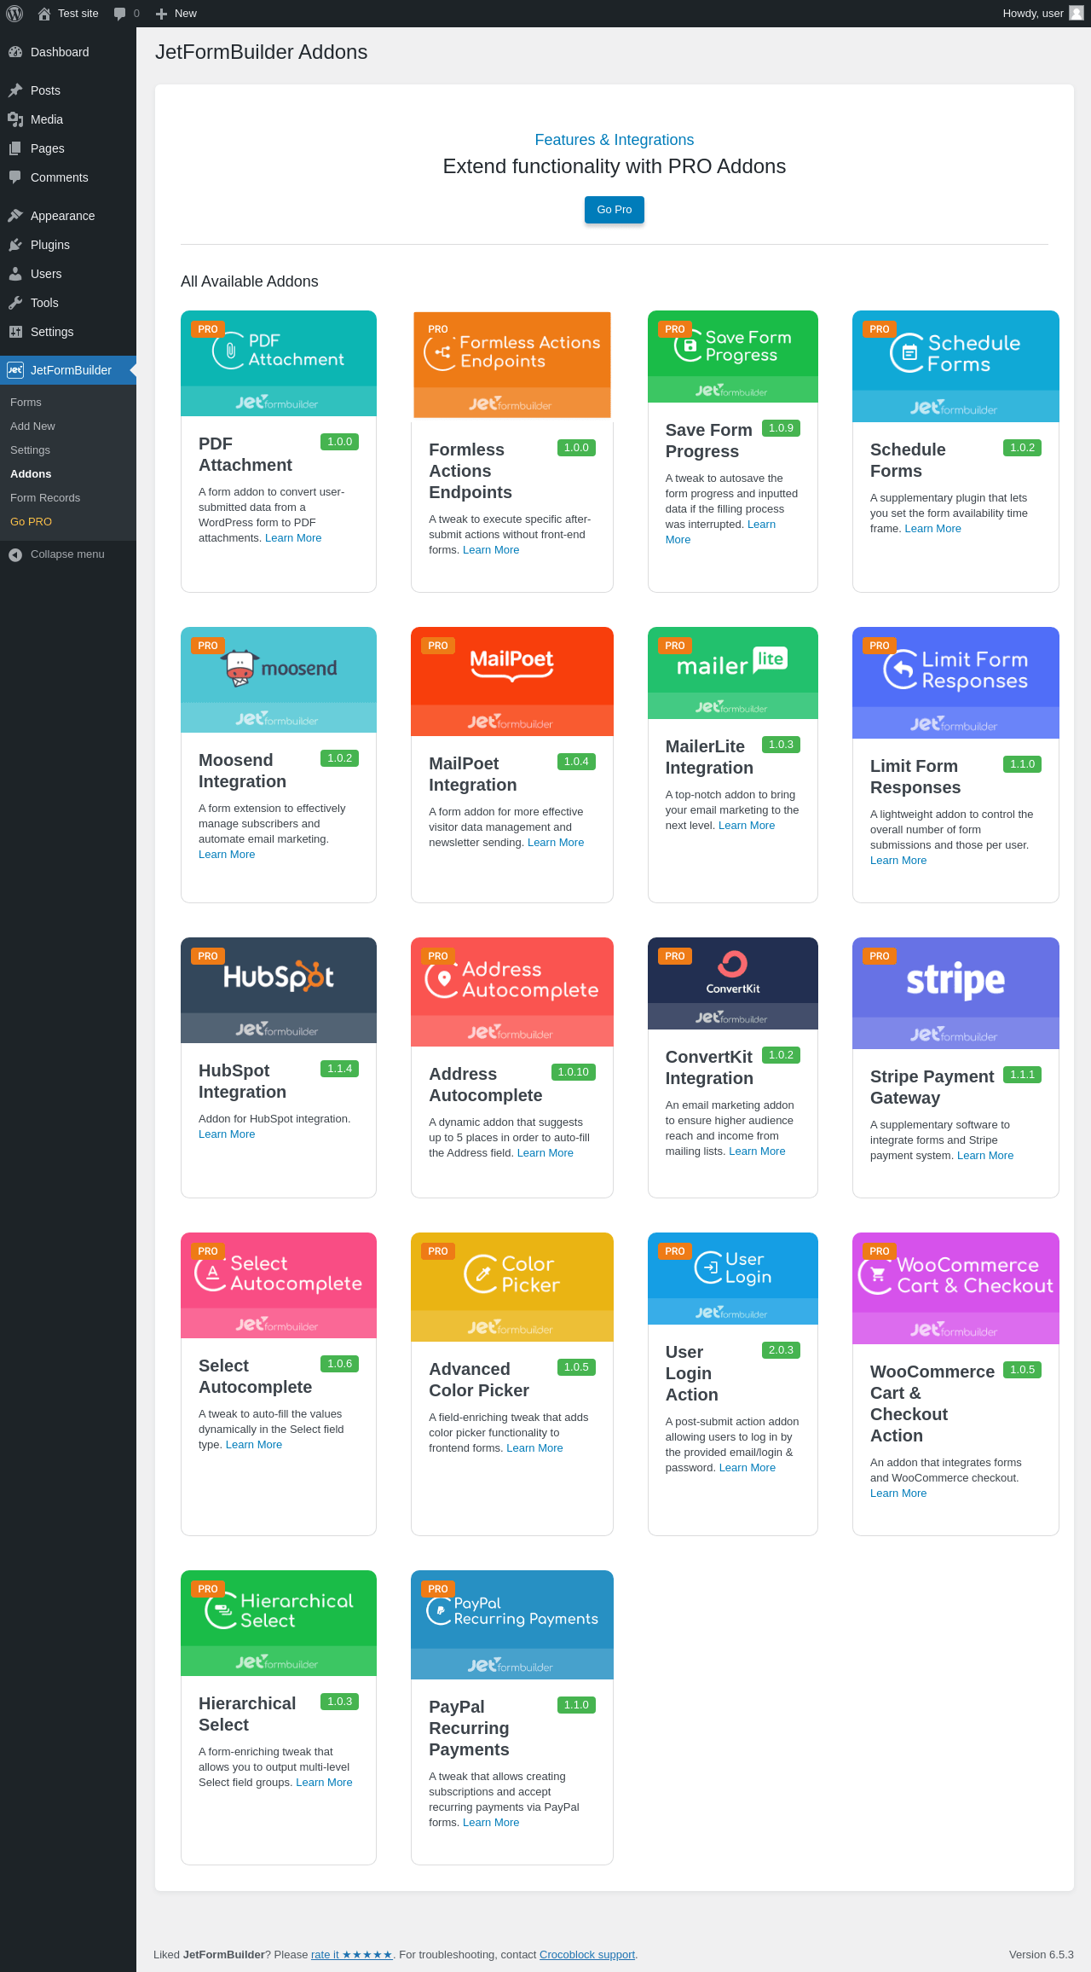Click the Plugins icon in sidebar
This screenshot has height=1972, width=1091.
[x=15, y=245]
